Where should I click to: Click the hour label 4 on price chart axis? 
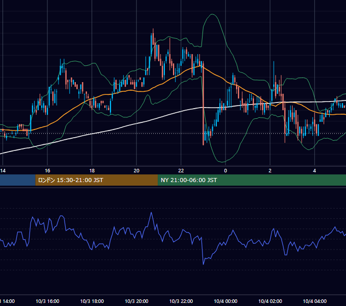314,171
